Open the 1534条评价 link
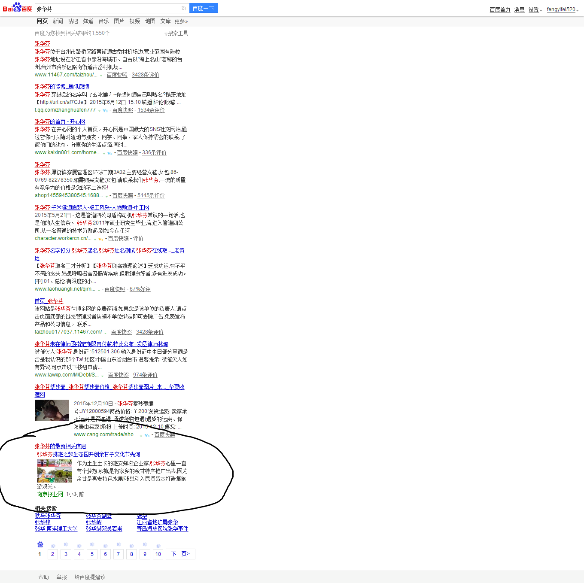The image size is (584, 583). click(151, 110)
